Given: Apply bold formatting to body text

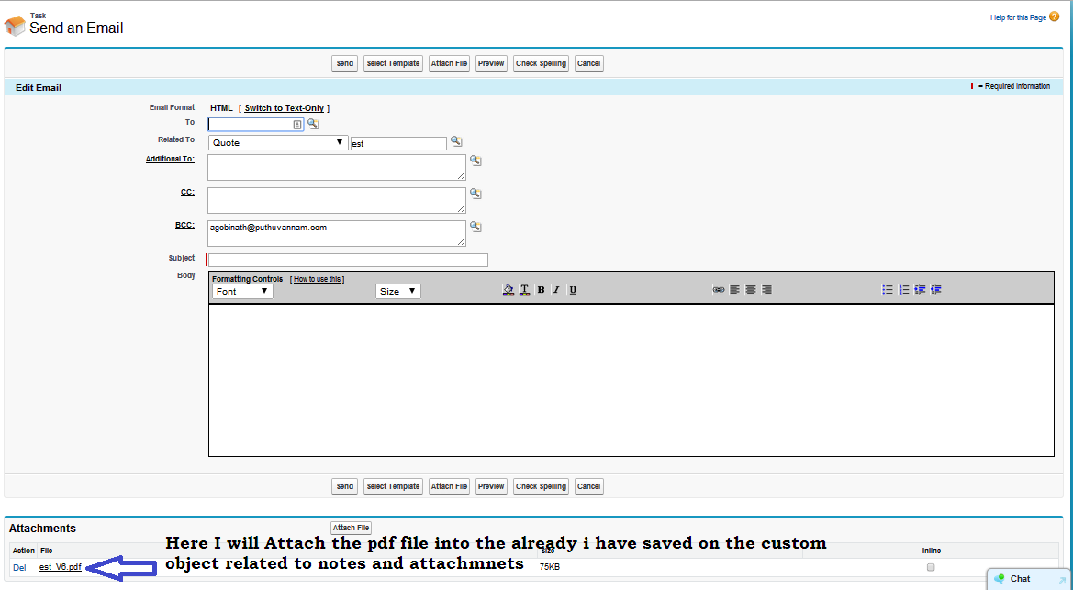Looking at the screenshot, I should click(540, 290).
